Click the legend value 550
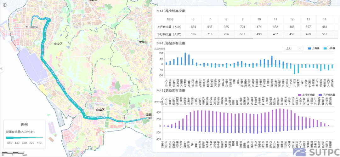340x157 pixels. 9,143
